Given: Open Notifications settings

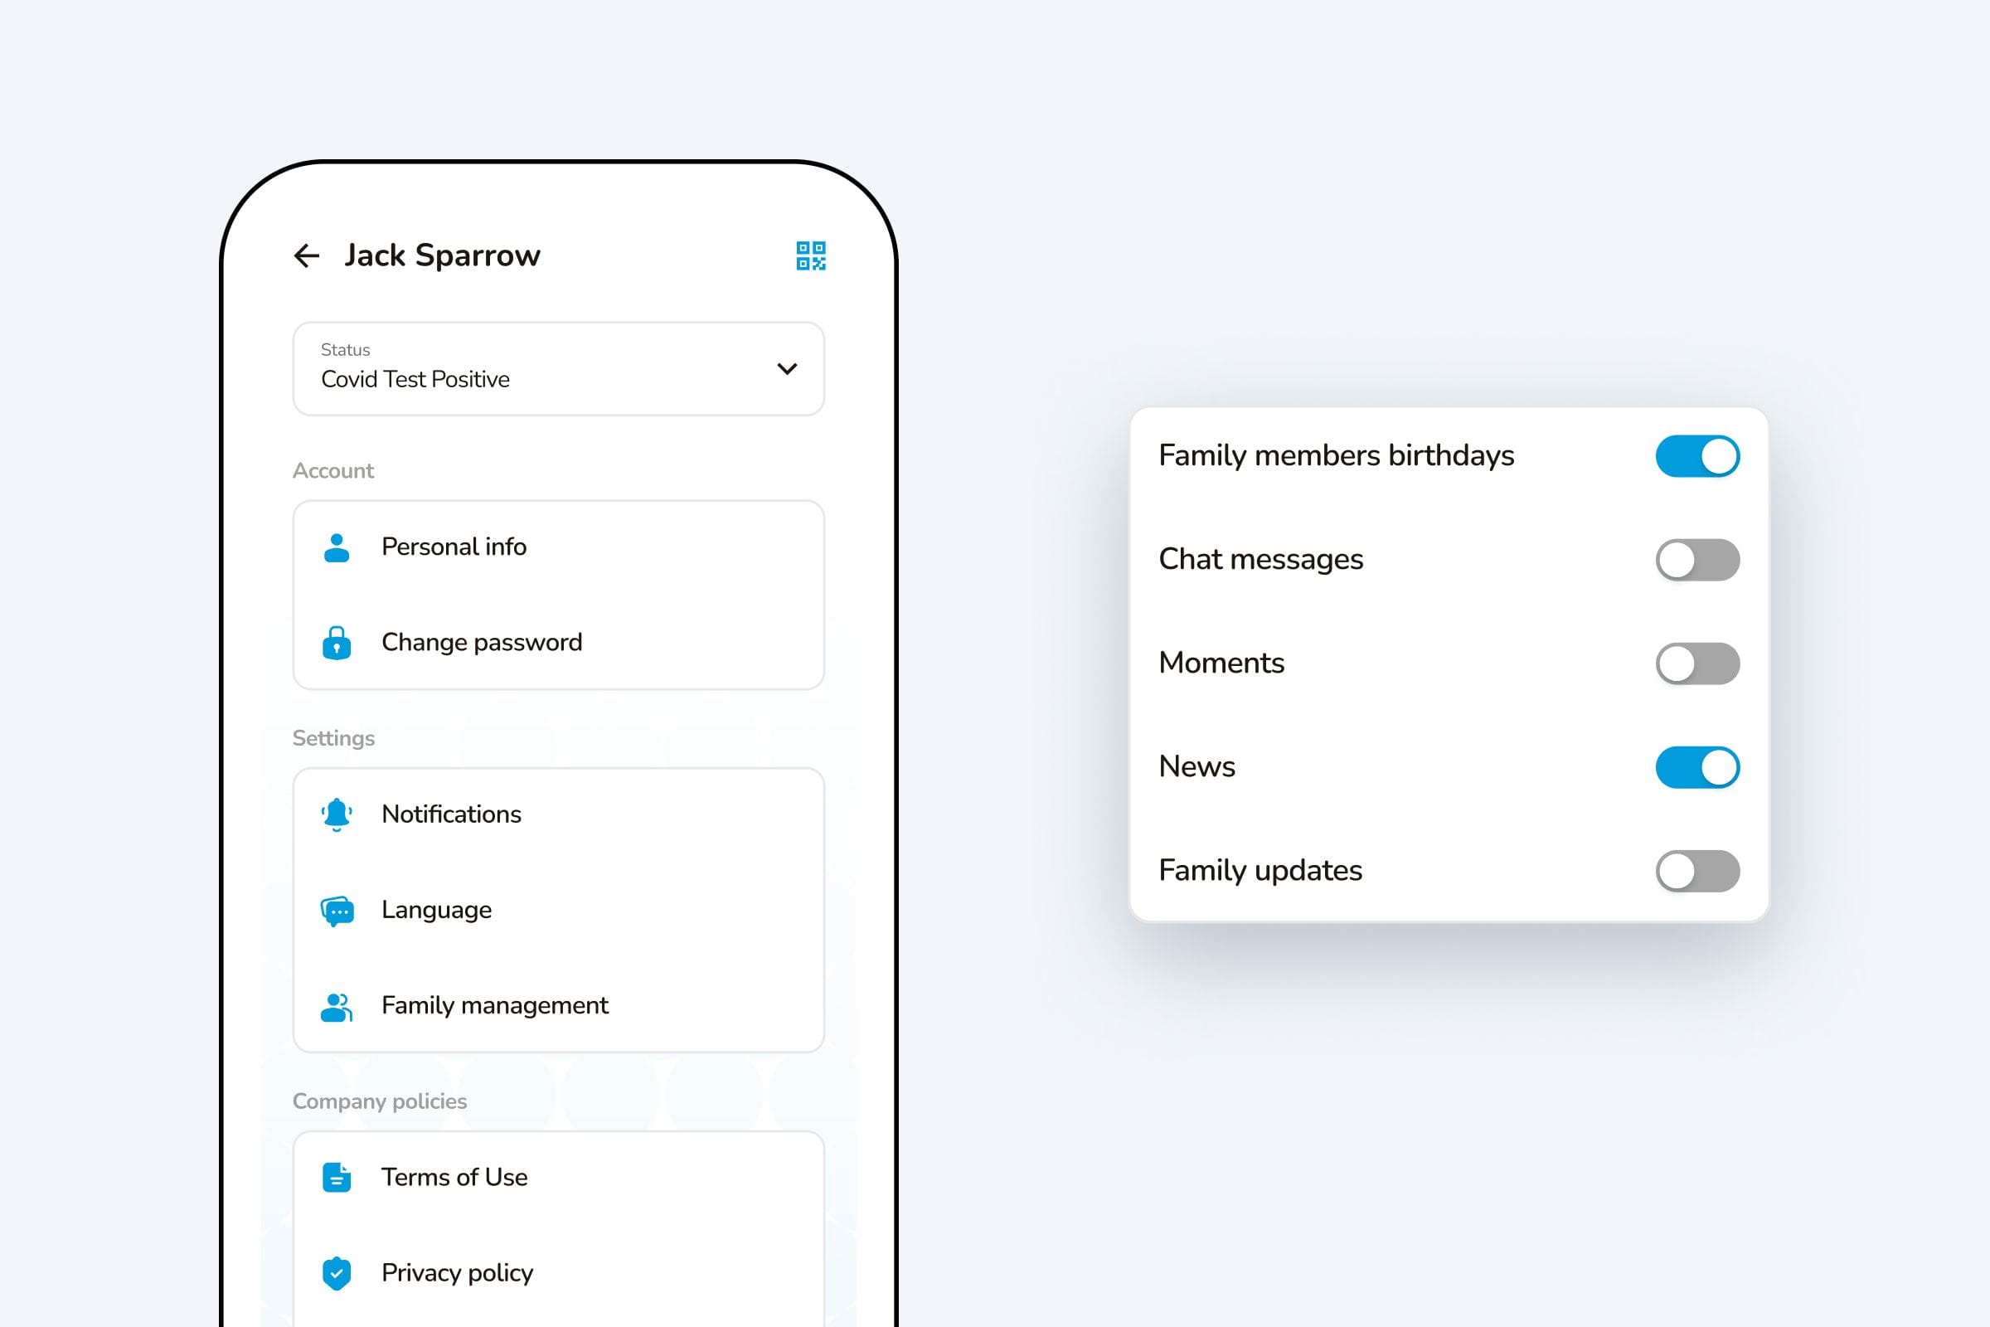Looking at the screenshot, I should point(558,814).
